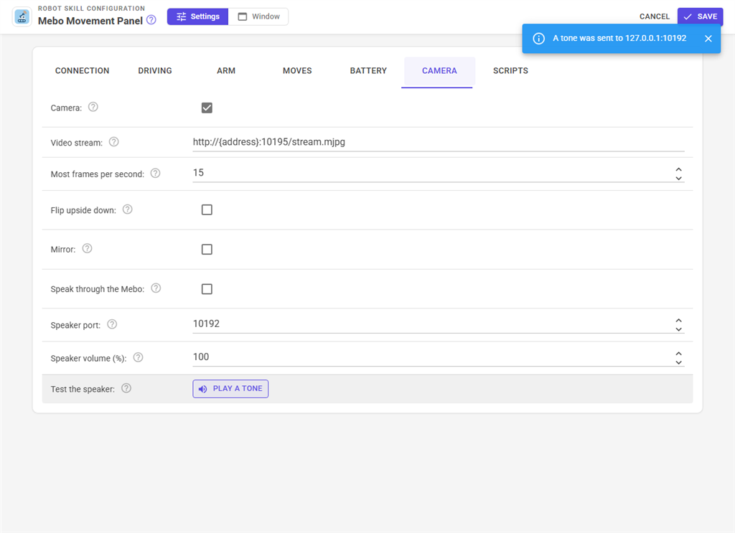The image size is (735, 533).
Task: Increase Most frames per second value
Action: click(x=679, y=169)
